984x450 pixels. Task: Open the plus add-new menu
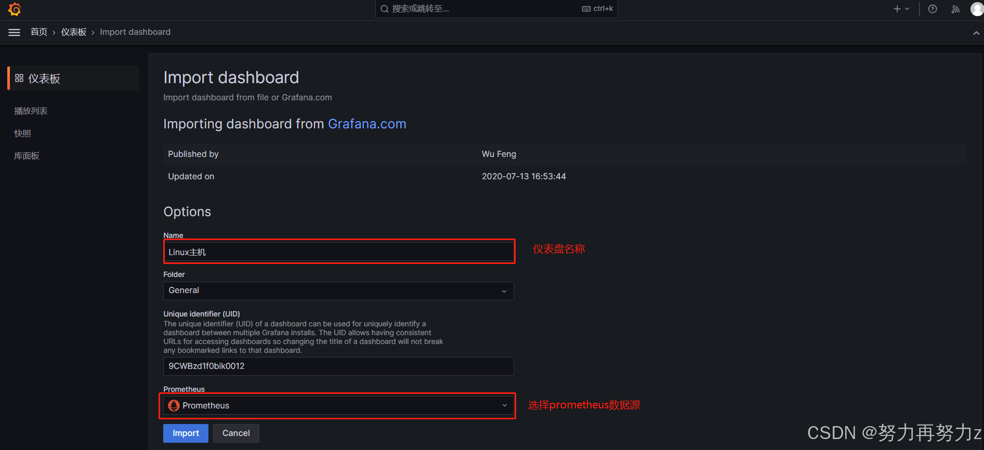tap(901, 9)
